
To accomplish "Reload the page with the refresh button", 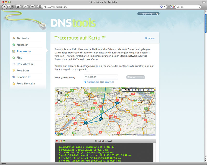I will tap(18, 7).
